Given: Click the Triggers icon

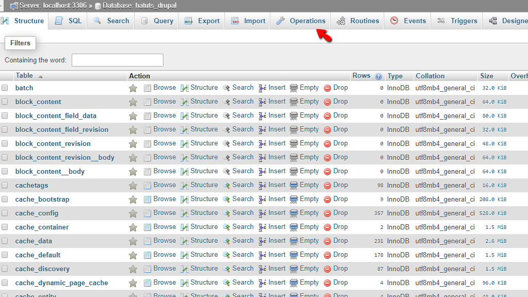Looking at the screenshot, I should pyautogui.click(x=441, y=21).
